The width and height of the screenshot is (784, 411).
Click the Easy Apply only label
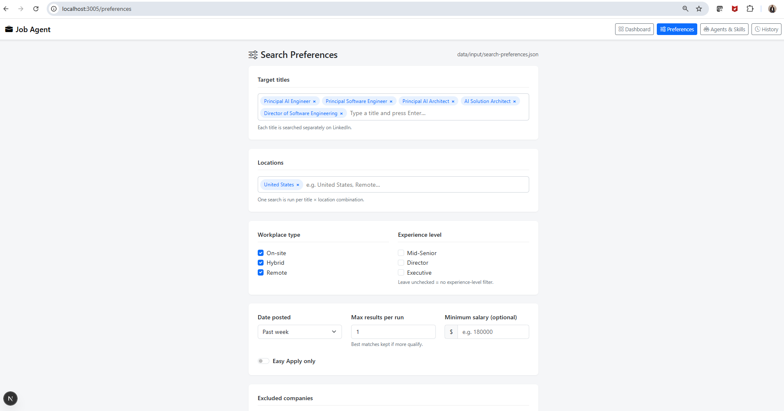pyautogui.click(x=294, y=361)
